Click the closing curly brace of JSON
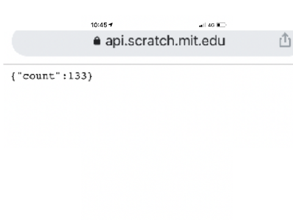 (90, 76)
